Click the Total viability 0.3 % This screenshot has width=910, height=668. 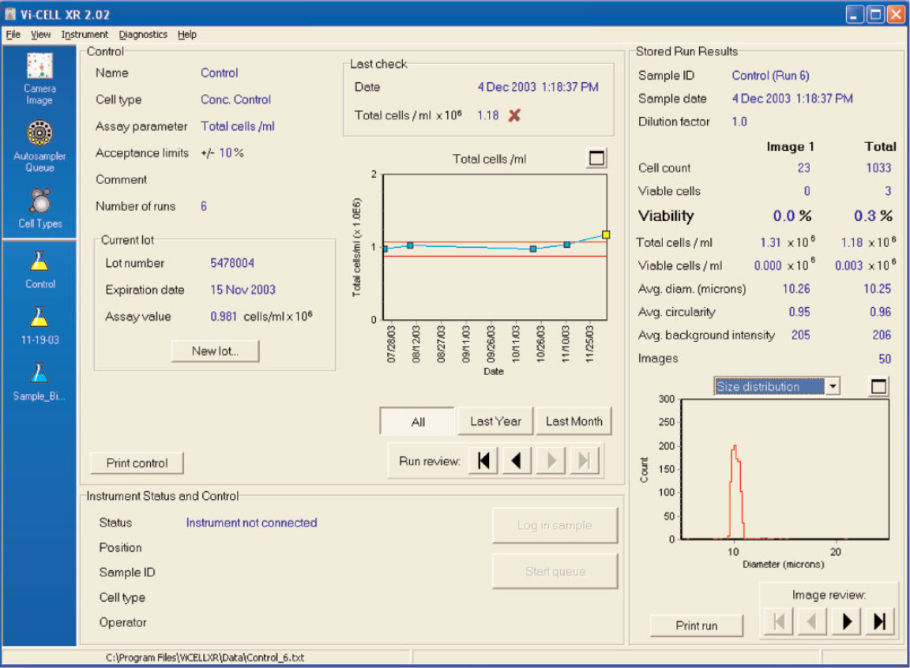[873, 216]
